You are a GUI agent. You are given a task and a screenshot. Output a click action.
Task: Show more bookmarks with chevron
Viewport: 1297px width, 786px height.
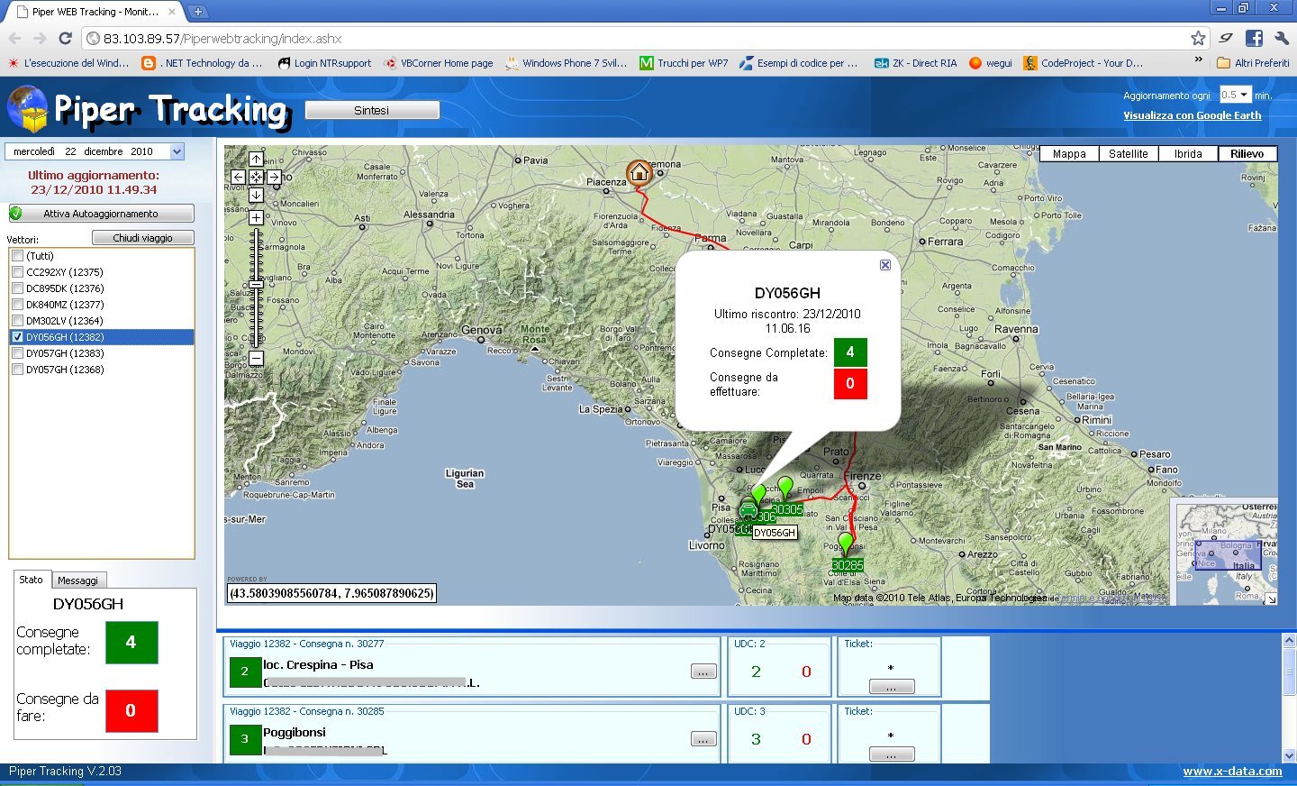coord(1198,59)
